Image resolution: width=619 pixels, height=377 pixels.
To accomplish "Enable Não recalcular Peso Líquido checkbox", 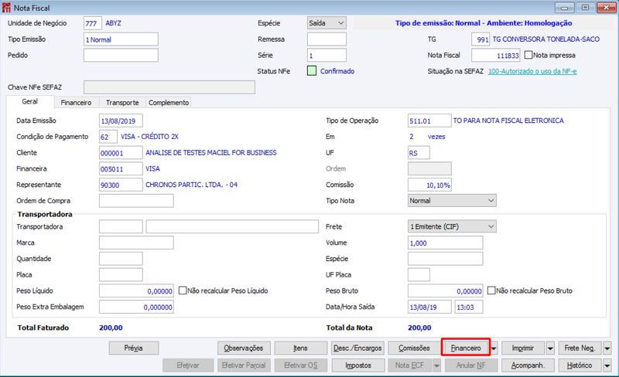I will 183,290.
